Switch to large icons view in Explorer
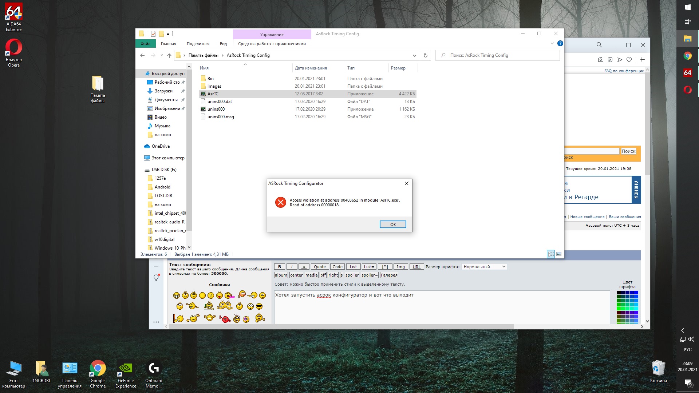Screen dimensions: 699x393 tap(559, 254)
